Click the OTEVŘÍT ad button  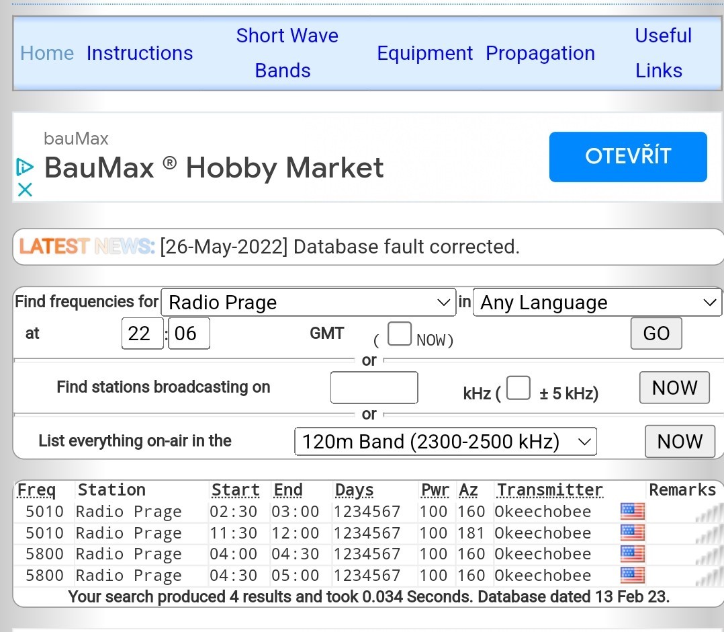627,157
